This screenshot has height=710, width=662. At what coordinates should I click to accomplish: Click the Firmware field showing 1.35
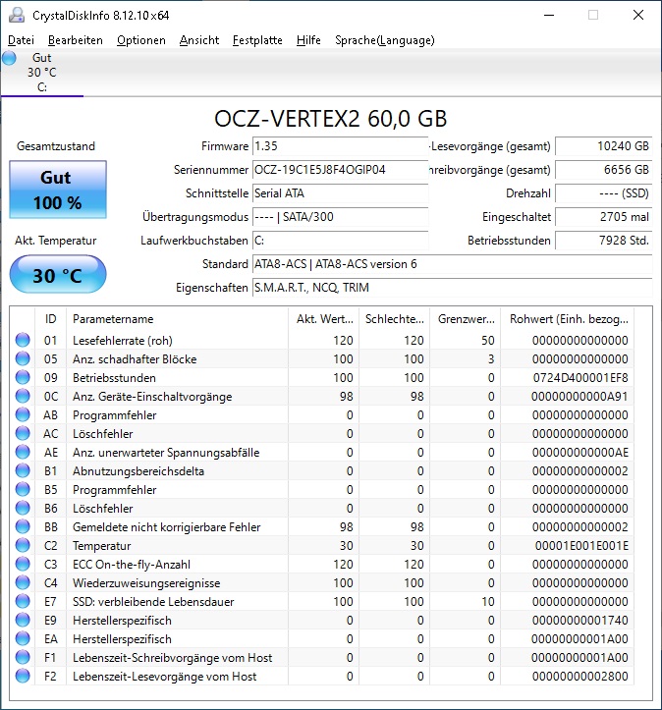pyautogui.click(x=340, y=146)
